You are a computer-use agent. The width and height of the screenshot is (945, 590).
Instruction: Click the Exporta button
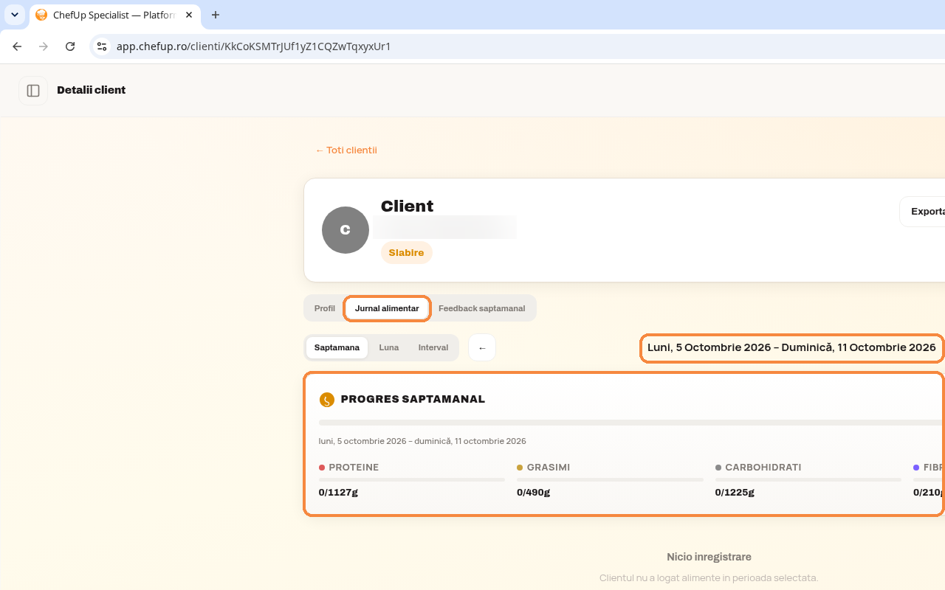pos(923,212)
